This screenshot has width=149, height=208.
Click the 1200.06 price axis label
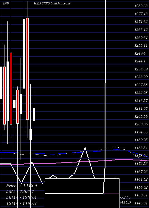coord(141,124)
